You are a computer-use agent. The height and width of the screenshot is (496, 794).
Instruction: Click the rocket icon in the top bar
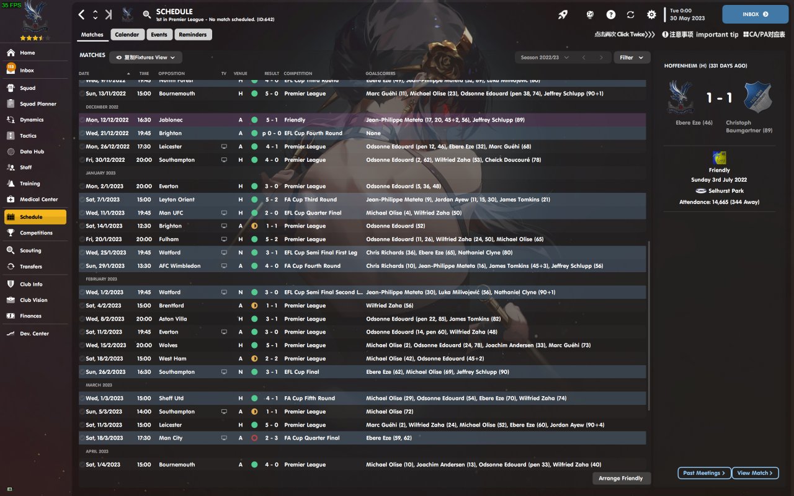point(563,14)
